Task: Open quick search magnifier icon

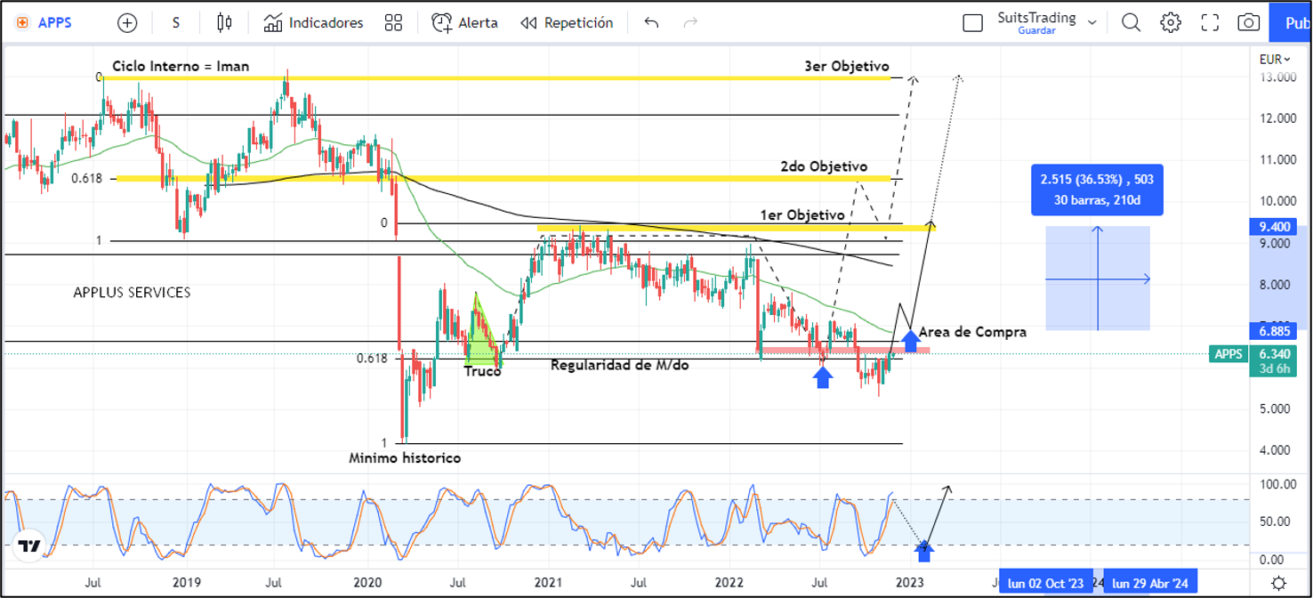Action: [1131, 23]
